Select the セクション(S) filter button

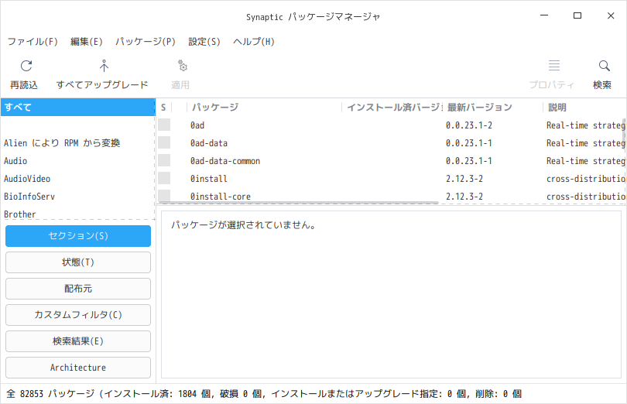click(78, 236)
